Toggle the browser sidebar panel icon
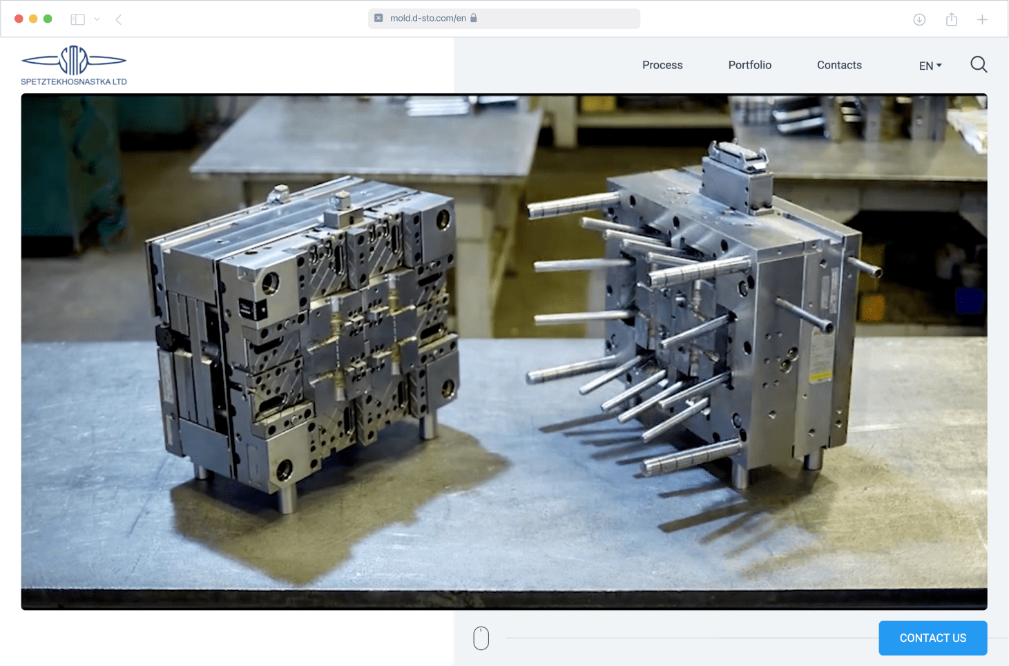Image resolution: width=1009 pixels, height=666 pixels. click(x=77, y=19)
